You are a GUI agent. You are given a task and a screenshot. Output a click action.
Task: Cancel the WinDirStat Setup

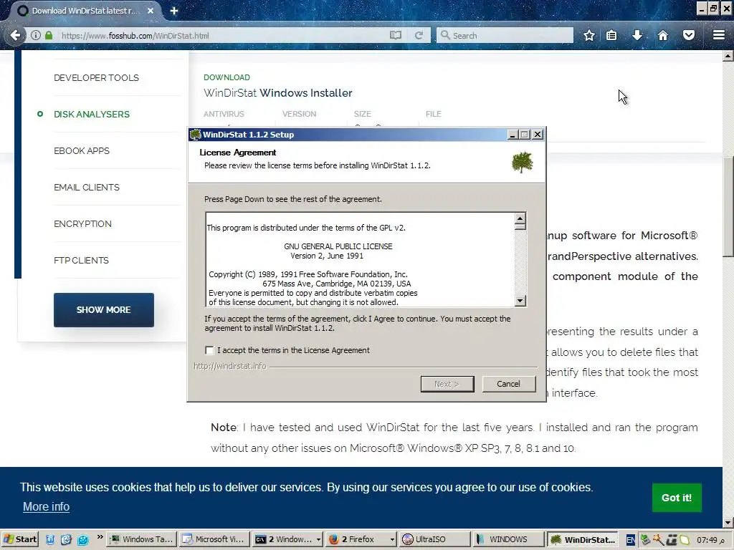pos(508,384)
